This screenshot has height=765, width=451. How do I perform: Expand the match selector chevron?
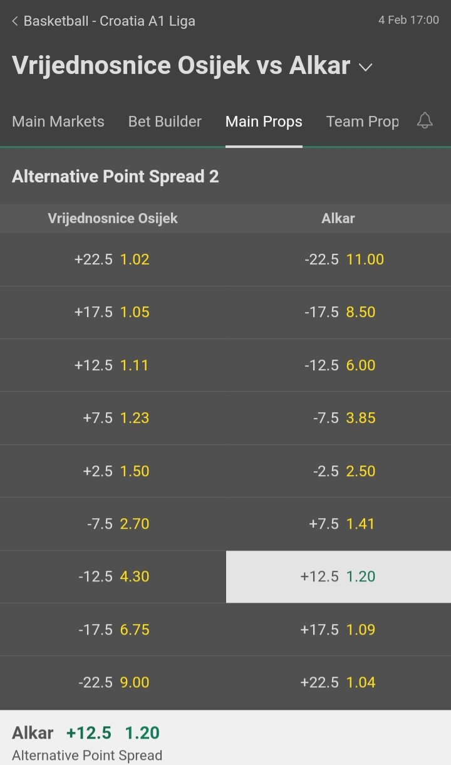[x=366, y=67]
